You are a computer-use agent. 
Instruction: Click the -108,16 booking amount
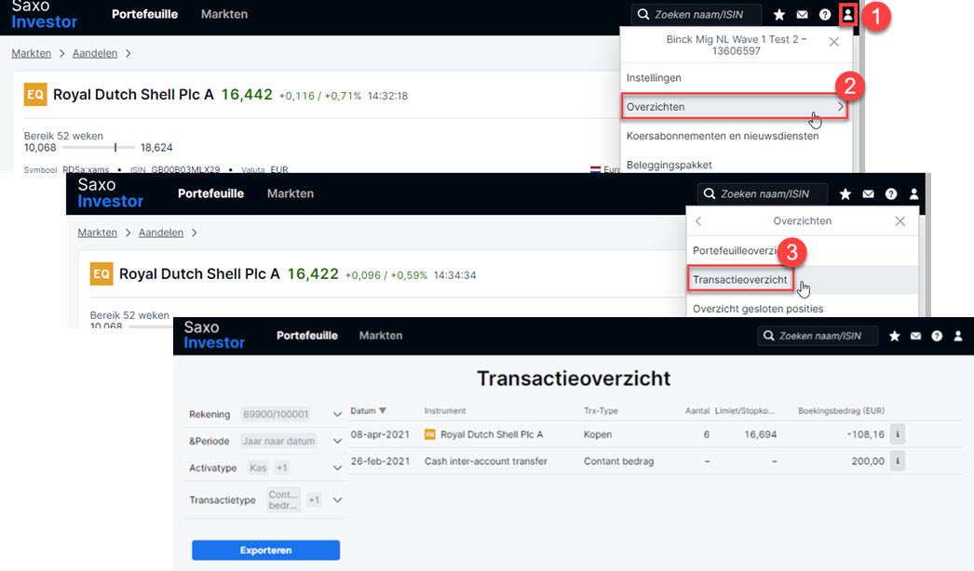point(865,434)
